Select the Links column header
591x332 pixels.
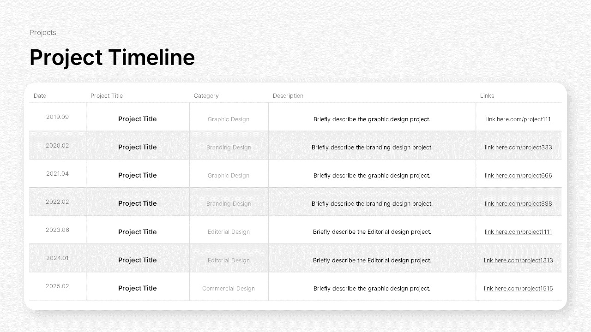487,96
